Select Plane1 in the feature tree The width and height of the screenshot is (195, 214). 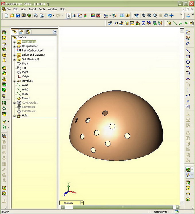click(26, 98)
